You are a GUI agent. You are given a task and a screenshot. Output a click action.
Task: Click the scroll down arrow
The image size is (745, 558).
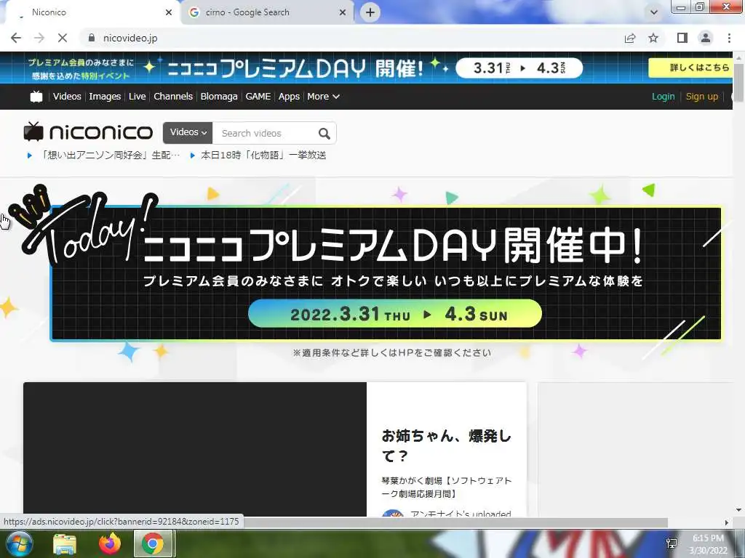point(738,509)
